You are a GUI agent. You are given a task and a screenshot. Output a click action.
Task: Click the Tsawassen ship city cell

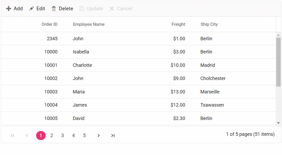(212, 105)
